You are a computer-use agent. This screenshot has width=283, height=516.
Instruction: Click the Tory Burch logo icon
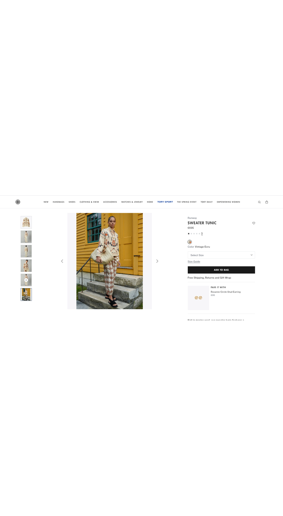pyautogui.click(x=18, y=202)
